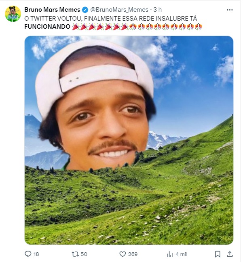This screenshot has height=262, width=243.
Task: Click the reply count 18
Action: coord(36,254)
